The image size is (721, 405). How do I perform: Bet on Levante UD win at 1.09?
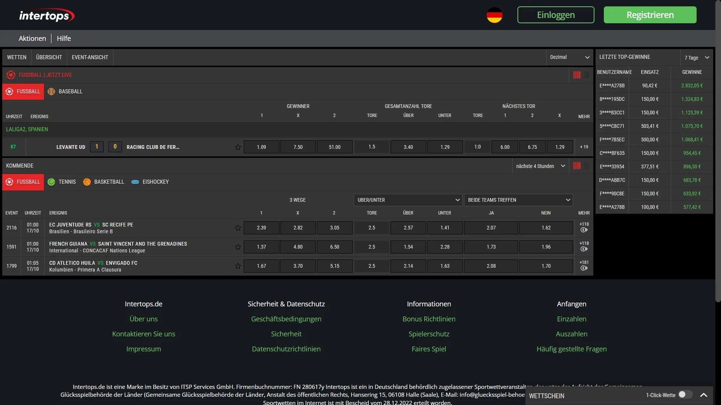(x=261, y=147)
